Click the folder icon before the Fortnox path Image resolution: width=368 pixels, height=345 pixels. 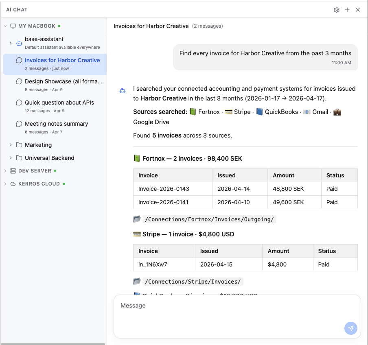click(137, 219)
